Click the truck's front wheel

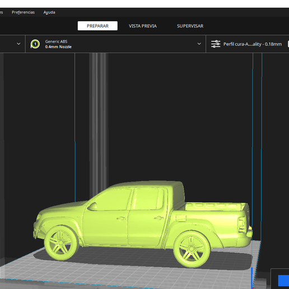[x=61, y=243]
